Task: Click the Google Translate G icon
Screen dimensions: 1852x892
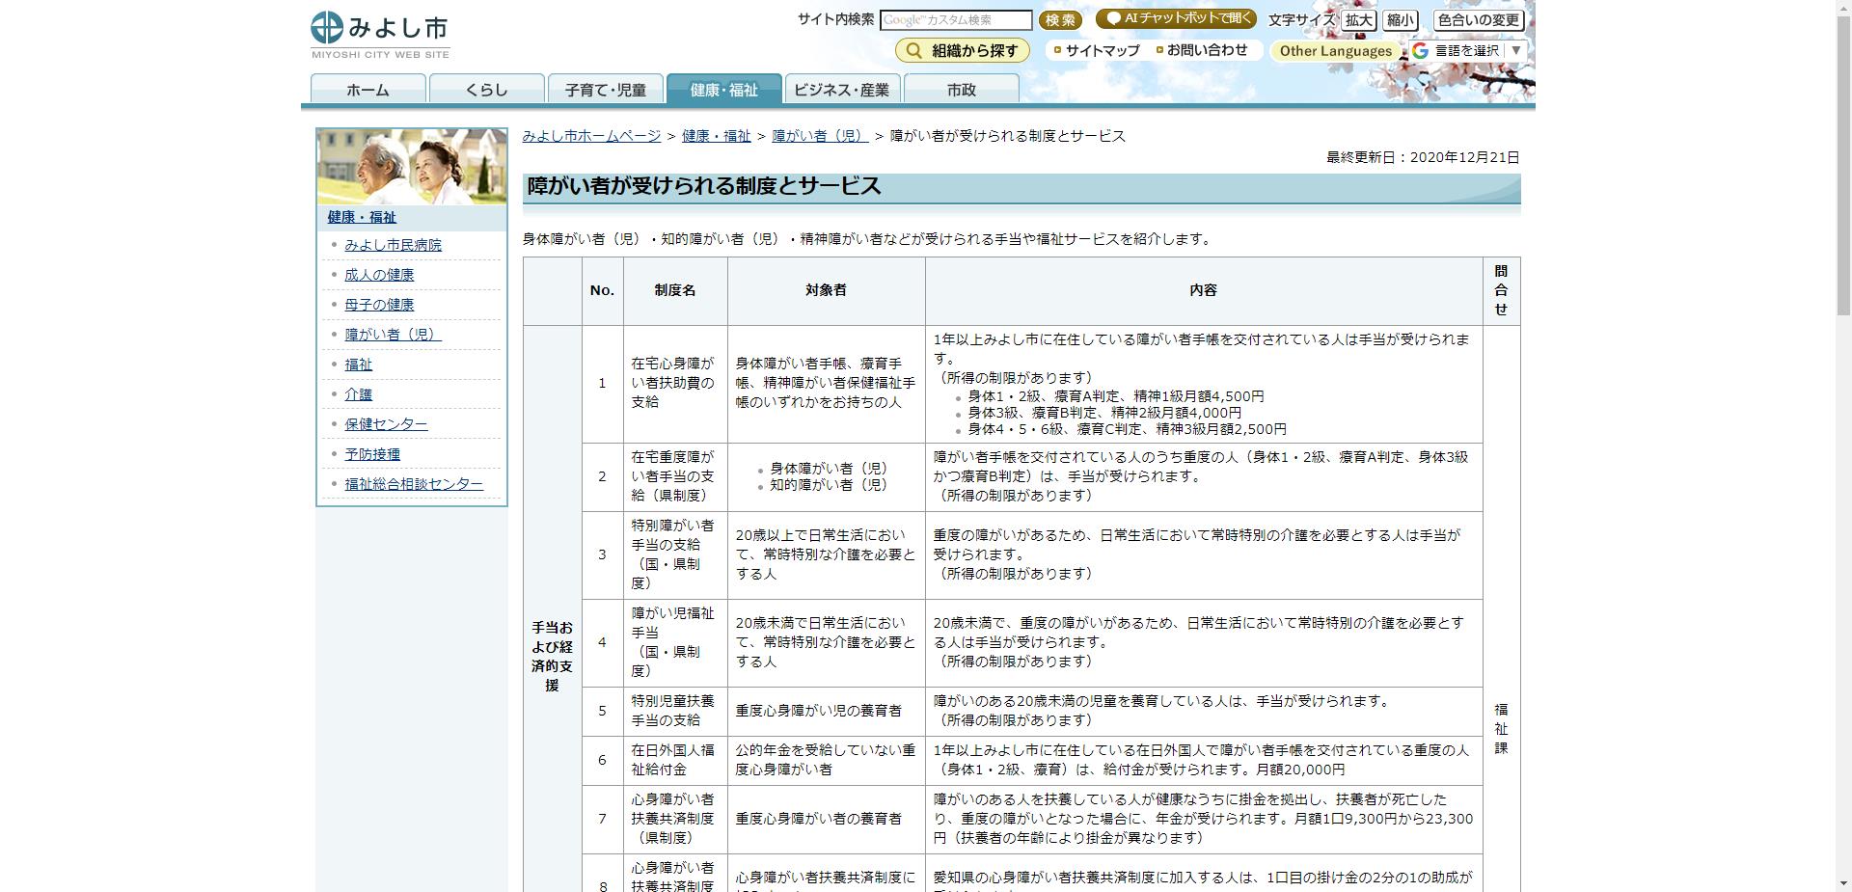Action: (1418, 50)
